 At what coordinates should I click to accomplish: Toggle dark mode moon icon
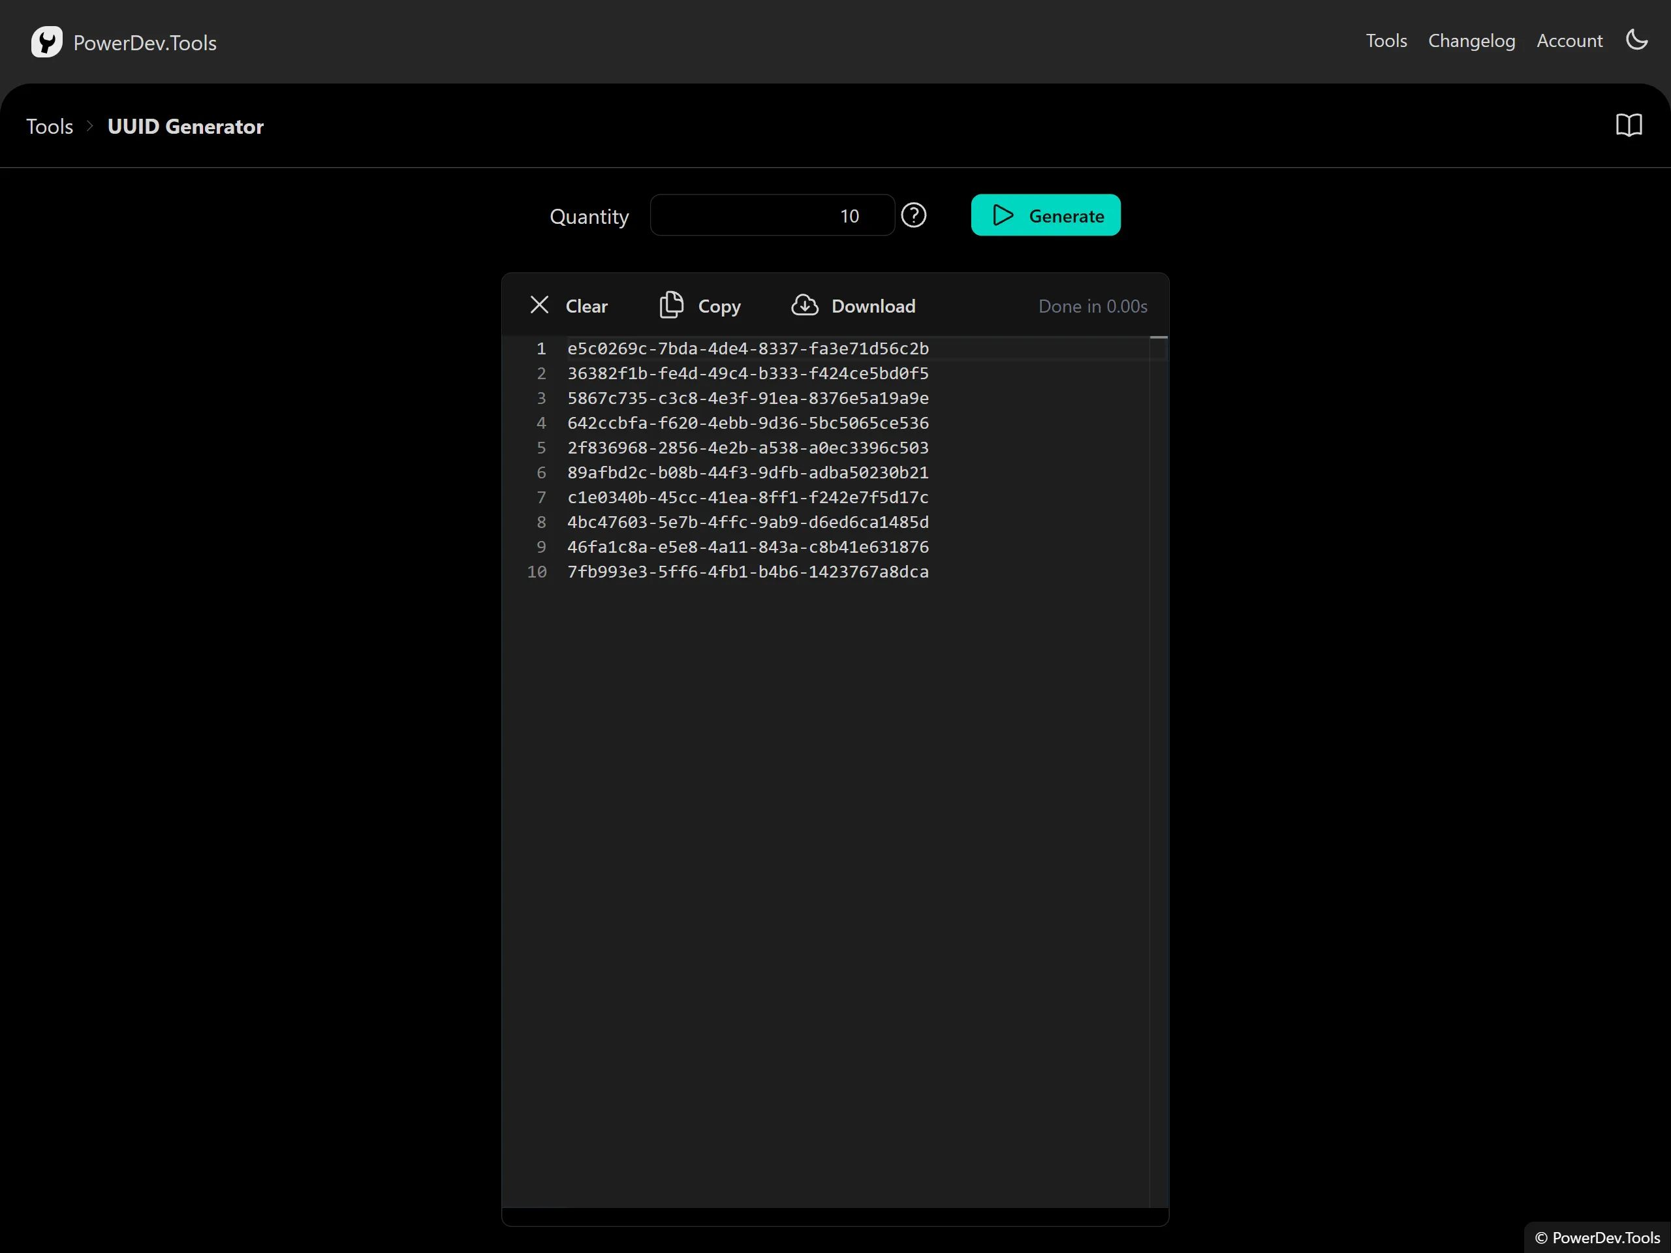[1636, 40]
